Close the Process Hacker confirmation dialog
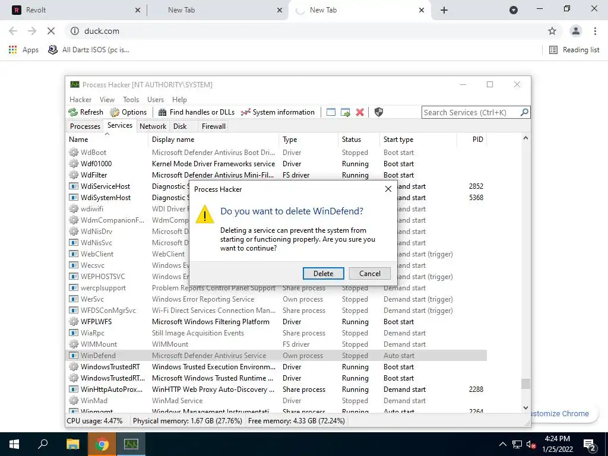608x456 pixels. pyautogui.click(x=388, y=189)
